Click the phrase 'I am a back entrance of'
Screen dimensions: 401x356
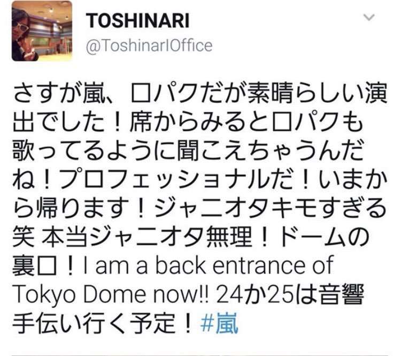click(x=209, y=266)
